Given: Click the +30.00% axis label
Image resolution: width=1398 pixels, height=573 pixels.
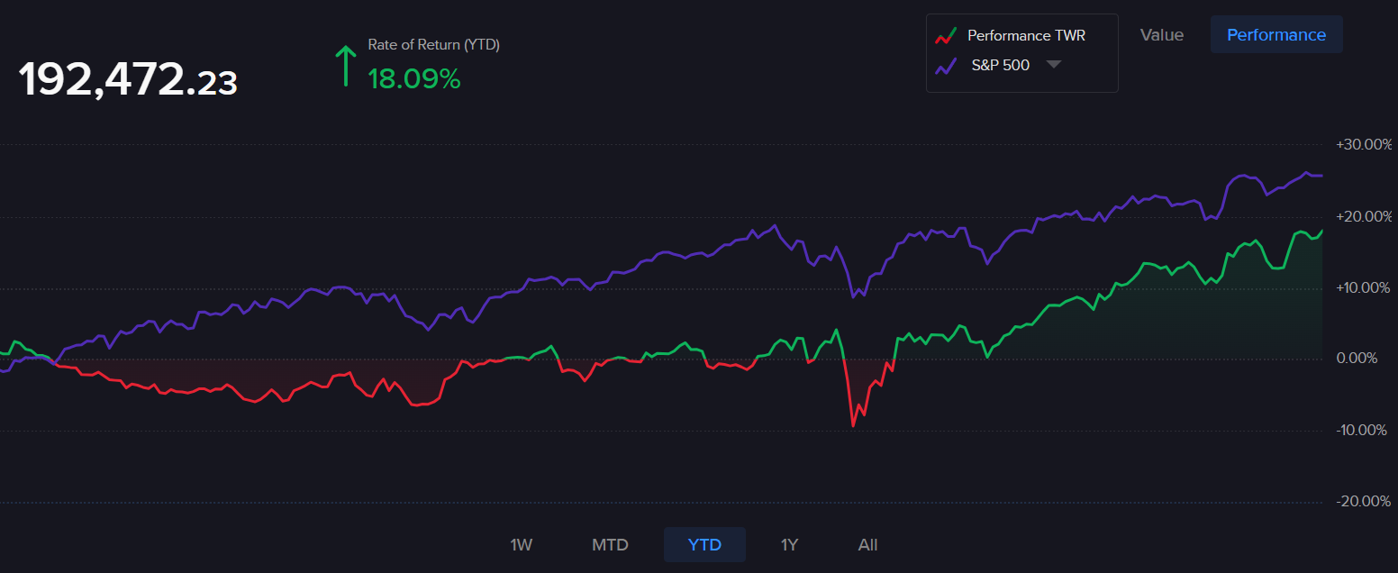Looking at the screenshot, I should (1364, 145).
